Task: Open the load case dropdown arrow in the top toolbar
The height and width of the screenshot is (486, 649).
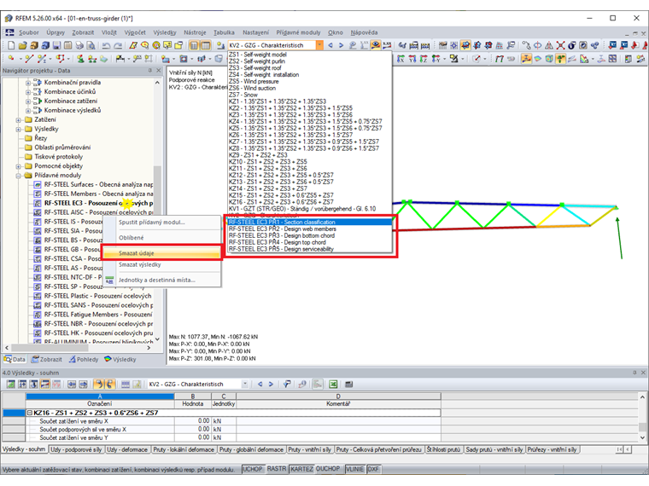Action: [319, 45]
